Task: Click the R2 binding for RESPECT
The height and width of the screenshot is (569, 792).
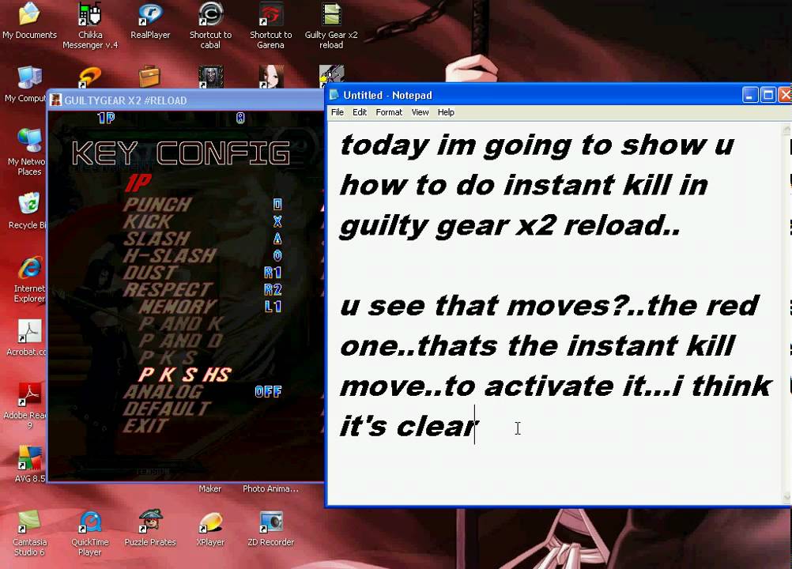Action: pyautogui.click(x=273, y=290)
